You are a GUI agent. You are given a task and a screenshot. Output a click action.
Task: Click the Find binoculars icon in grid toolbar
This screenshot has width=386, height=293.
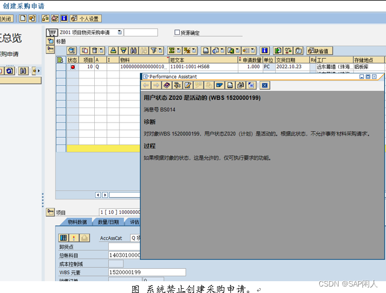click(134, 51)
